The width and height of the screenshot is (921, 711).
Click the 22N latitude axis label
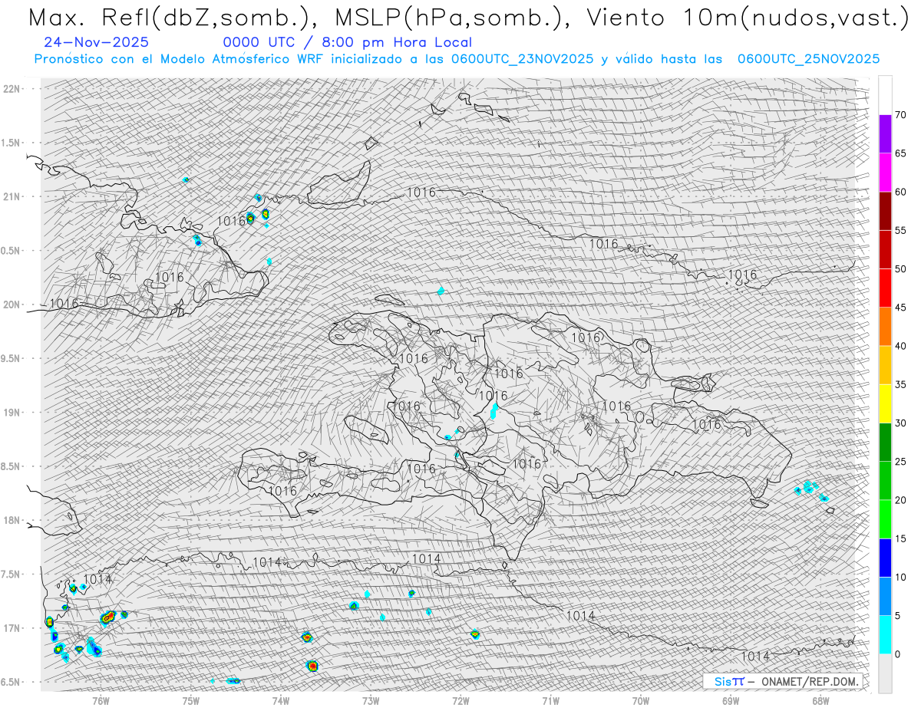tap(11, 88)
